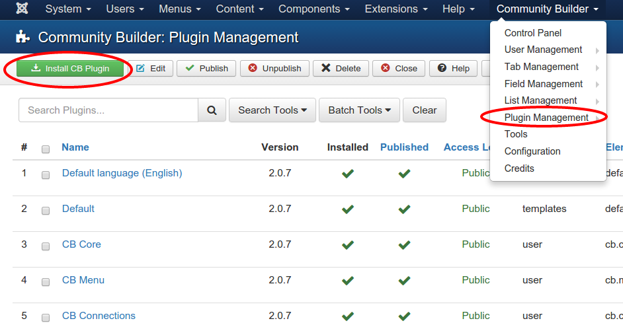623x327 pixels.
Task: Click the Clear search button
Action: tap(425, 110)
